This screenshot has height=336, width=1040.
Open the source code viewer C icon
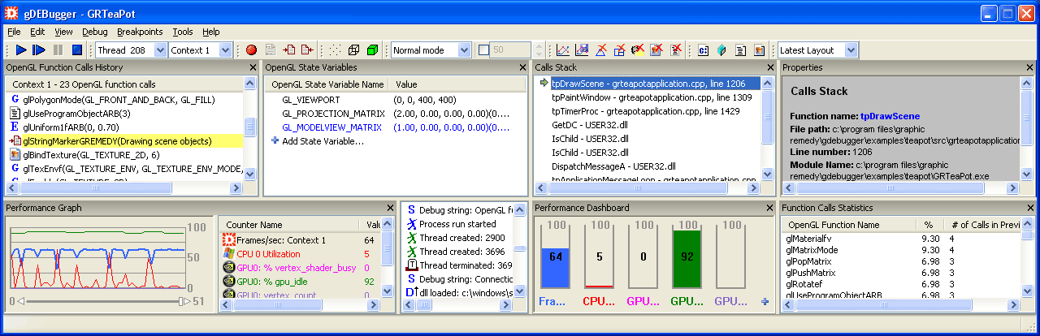[x=704, y=50]
